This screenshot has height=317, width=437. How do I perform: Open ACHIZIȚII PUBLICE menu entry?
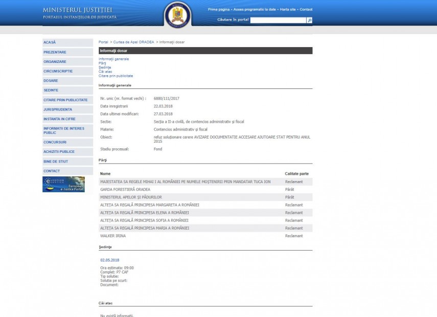click(x=59, y=152)
